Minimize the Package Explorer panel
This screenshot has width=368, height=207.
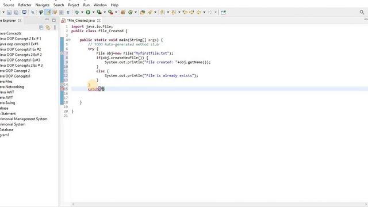47,20
